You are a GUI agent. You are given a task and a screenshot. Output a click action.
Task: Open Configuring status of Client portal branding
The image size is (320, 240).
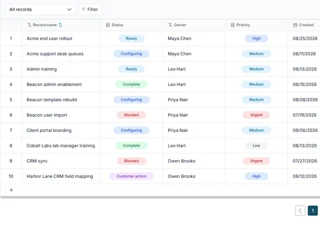(131, 131)
